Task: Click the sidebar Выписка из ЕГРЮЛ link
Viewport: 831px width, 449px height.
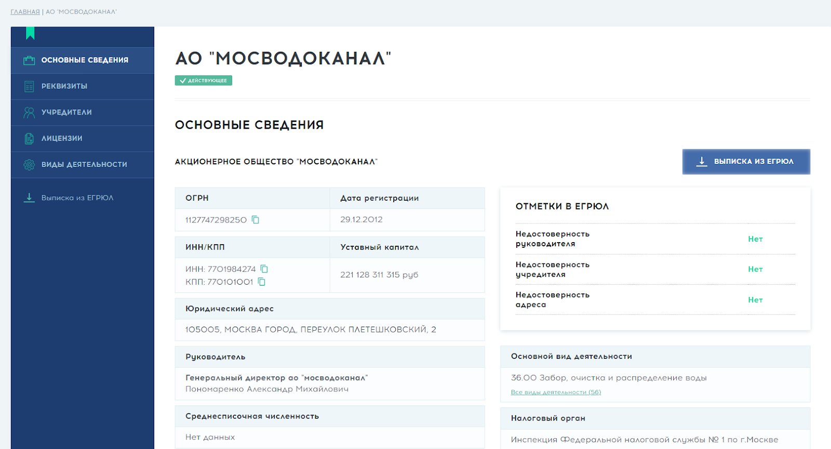Action: 77,198
